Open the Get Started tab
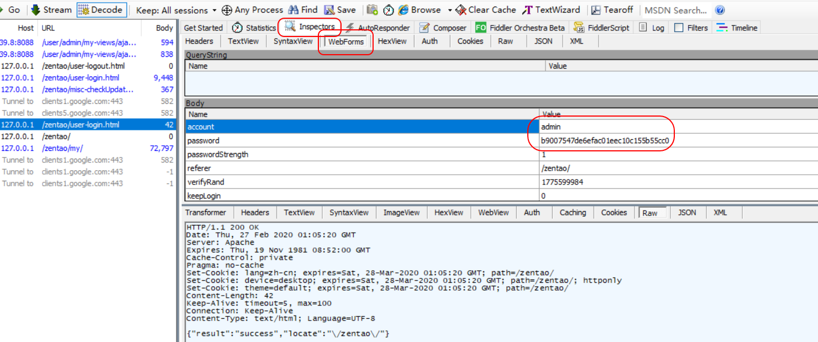This screenshot has width=818, height=342. (x=203, y=28)
